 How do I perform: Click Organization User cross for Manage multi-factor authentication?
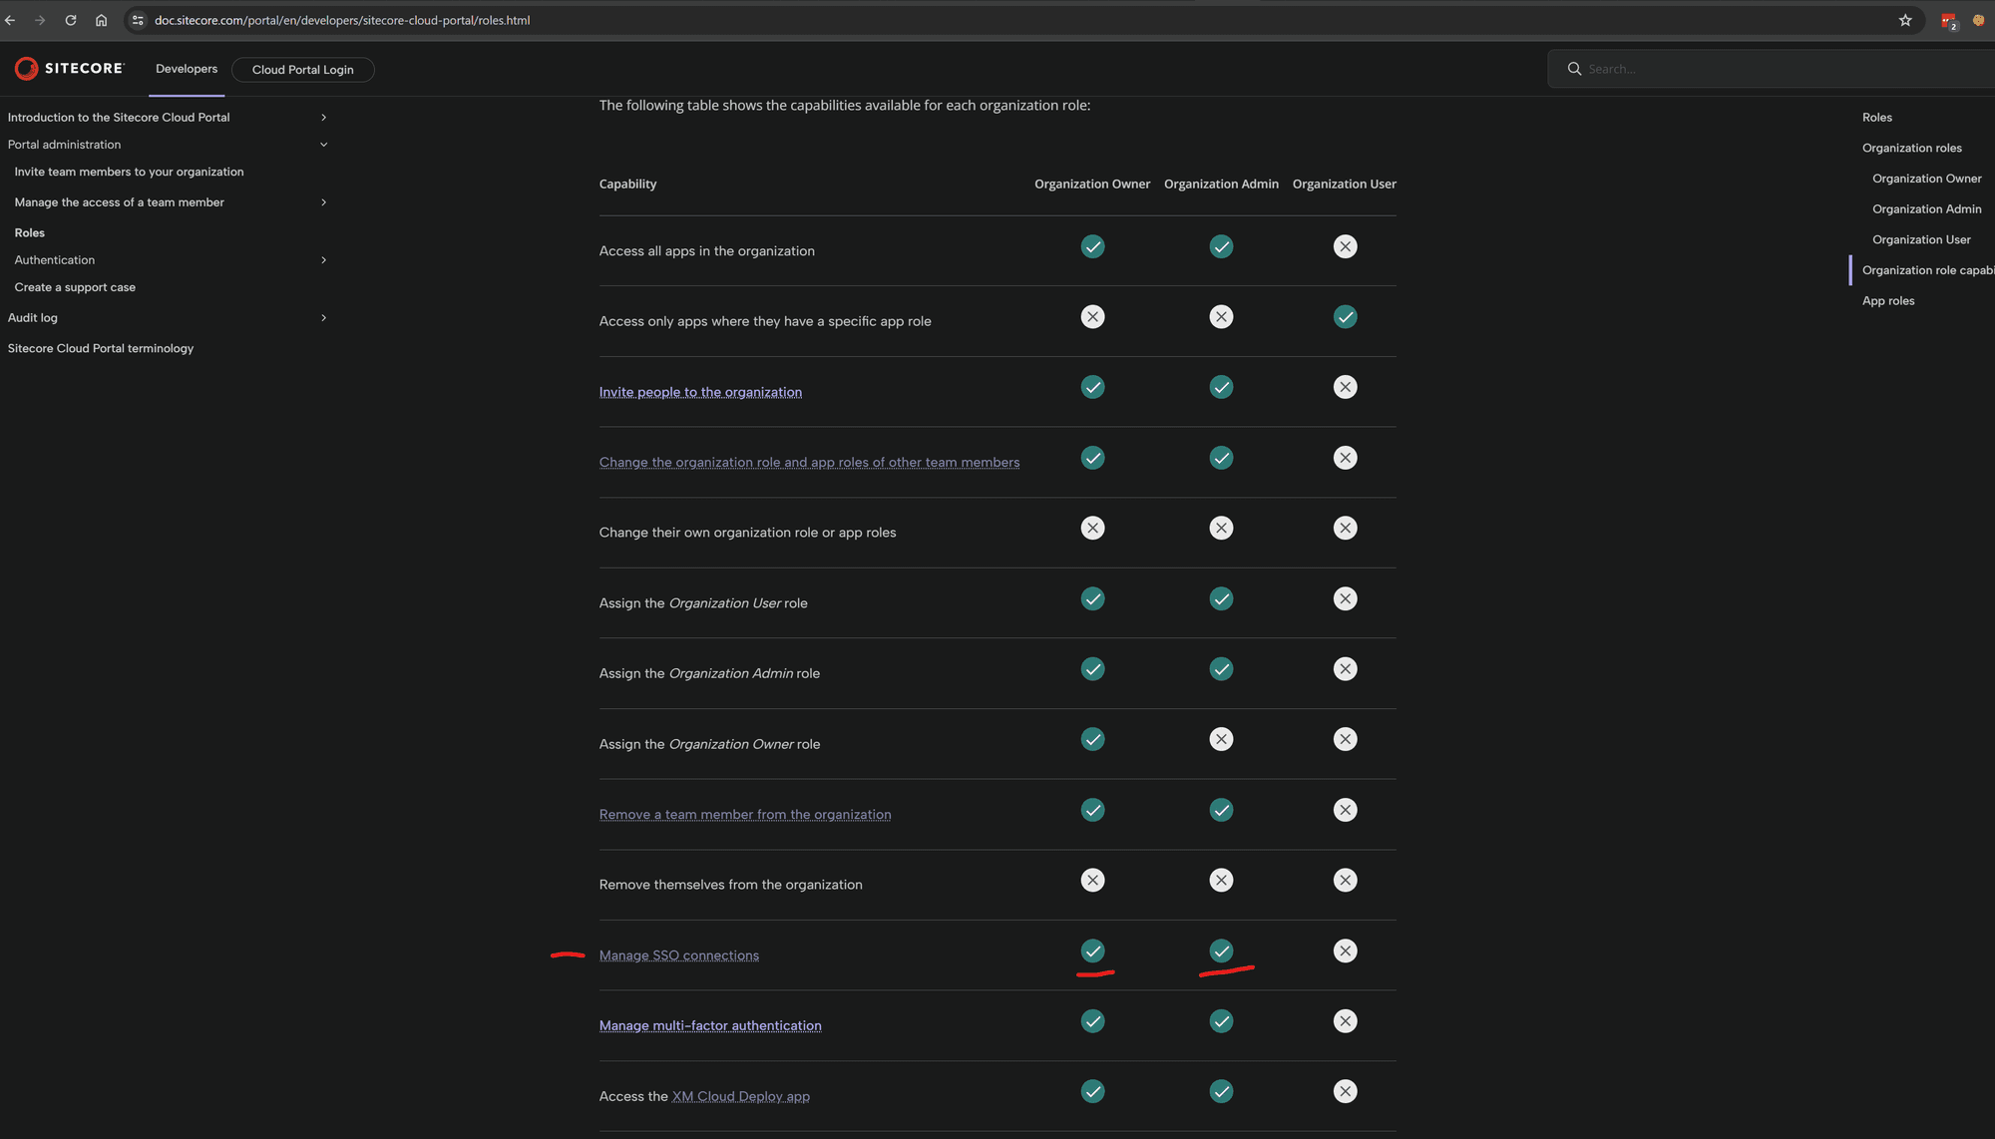[1345, 1021]
